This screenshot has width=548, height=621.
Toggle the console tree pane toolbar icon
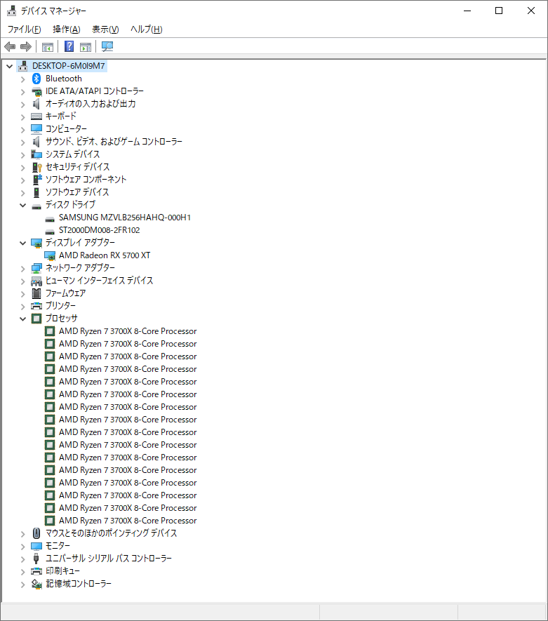tap(48, 47)
